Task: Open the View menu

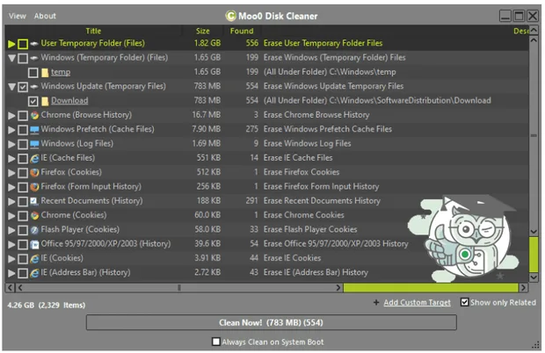Action: [x=18, y=16]
